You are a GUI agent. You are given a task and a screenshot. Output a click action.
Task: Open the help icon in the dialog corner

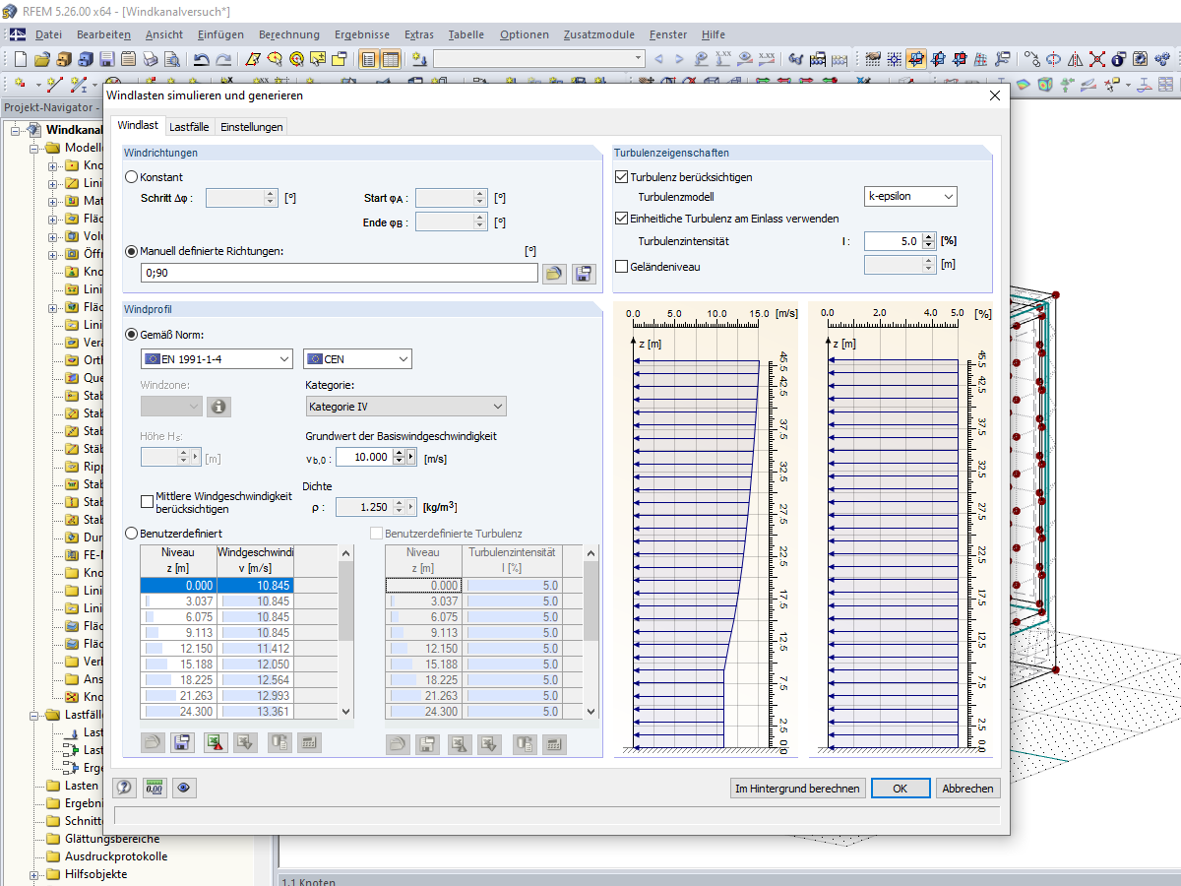click(x=123, y=788)
